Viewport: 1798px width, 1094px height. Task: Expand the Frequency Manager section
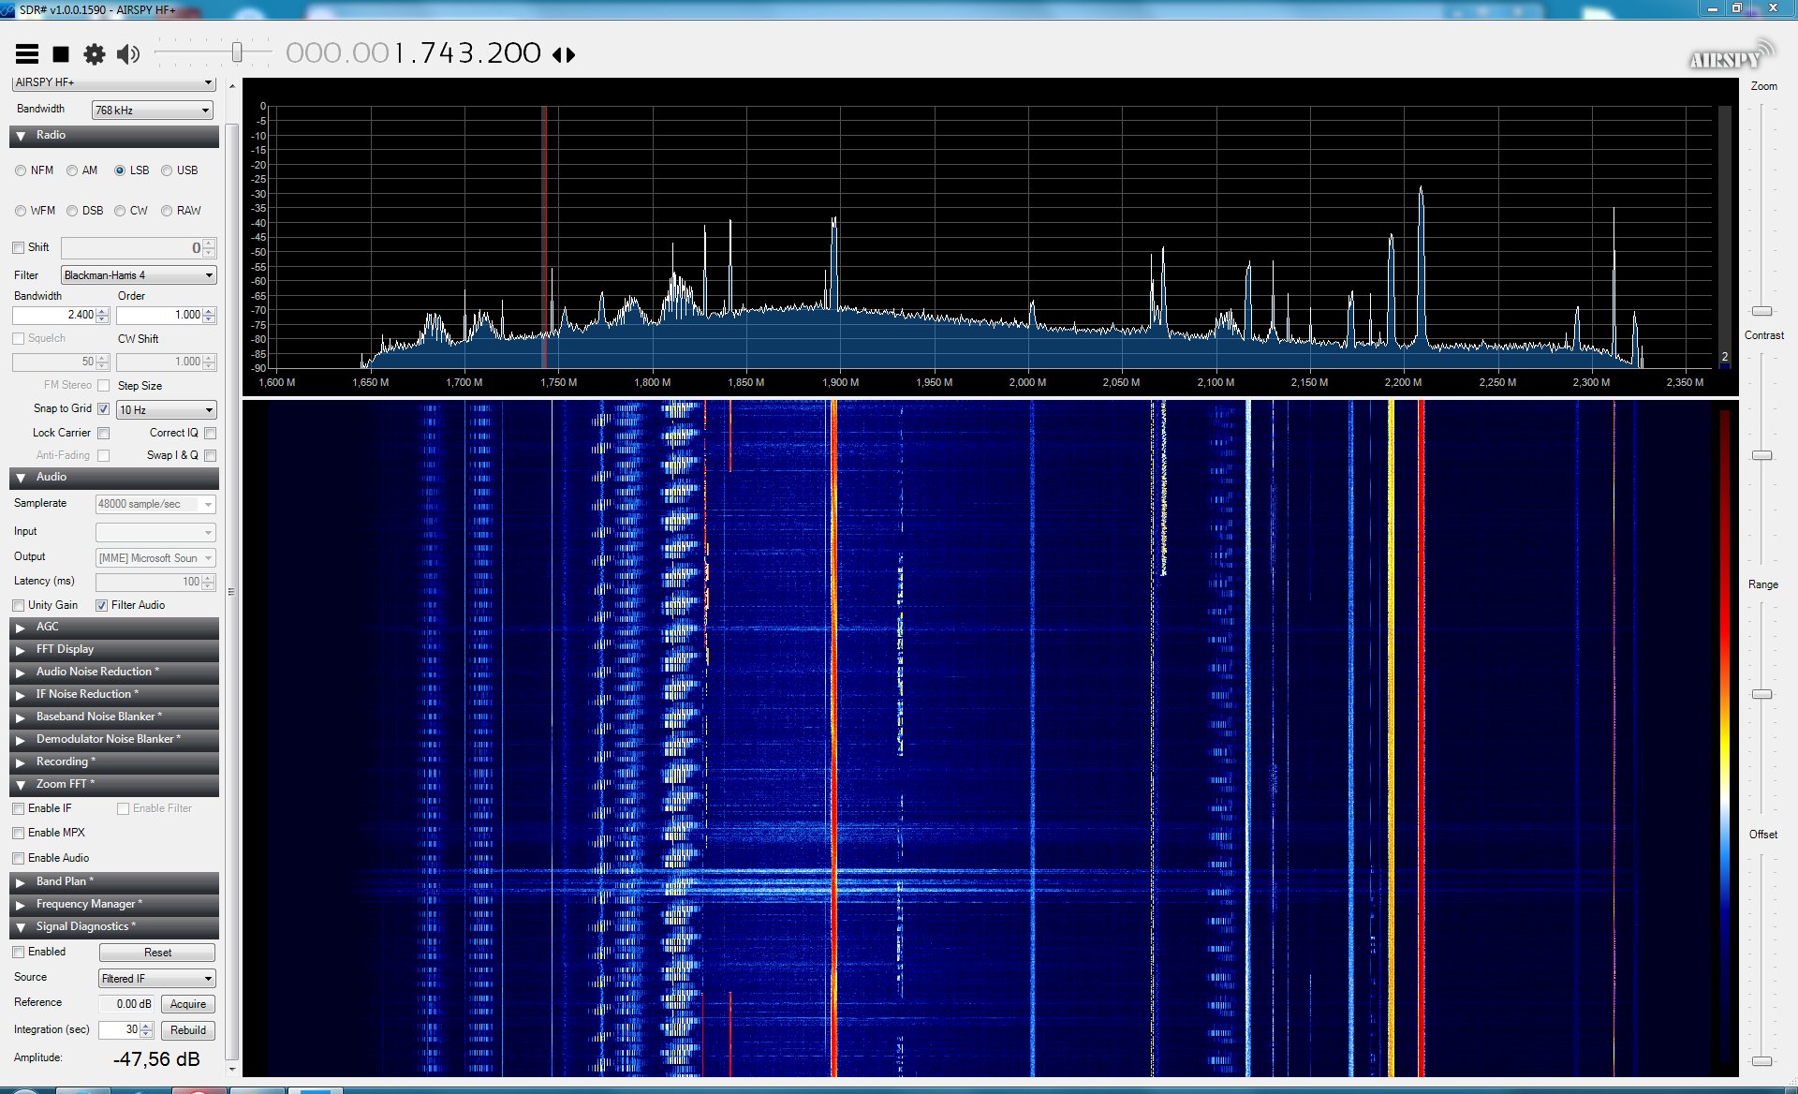tap(89, 904)
